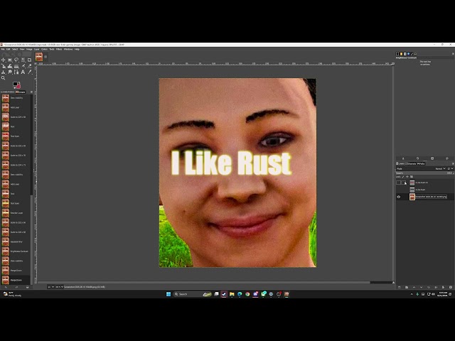455x341 pixels.
Task: Click open image thumbnail tab above canvas
Action: 39,57
